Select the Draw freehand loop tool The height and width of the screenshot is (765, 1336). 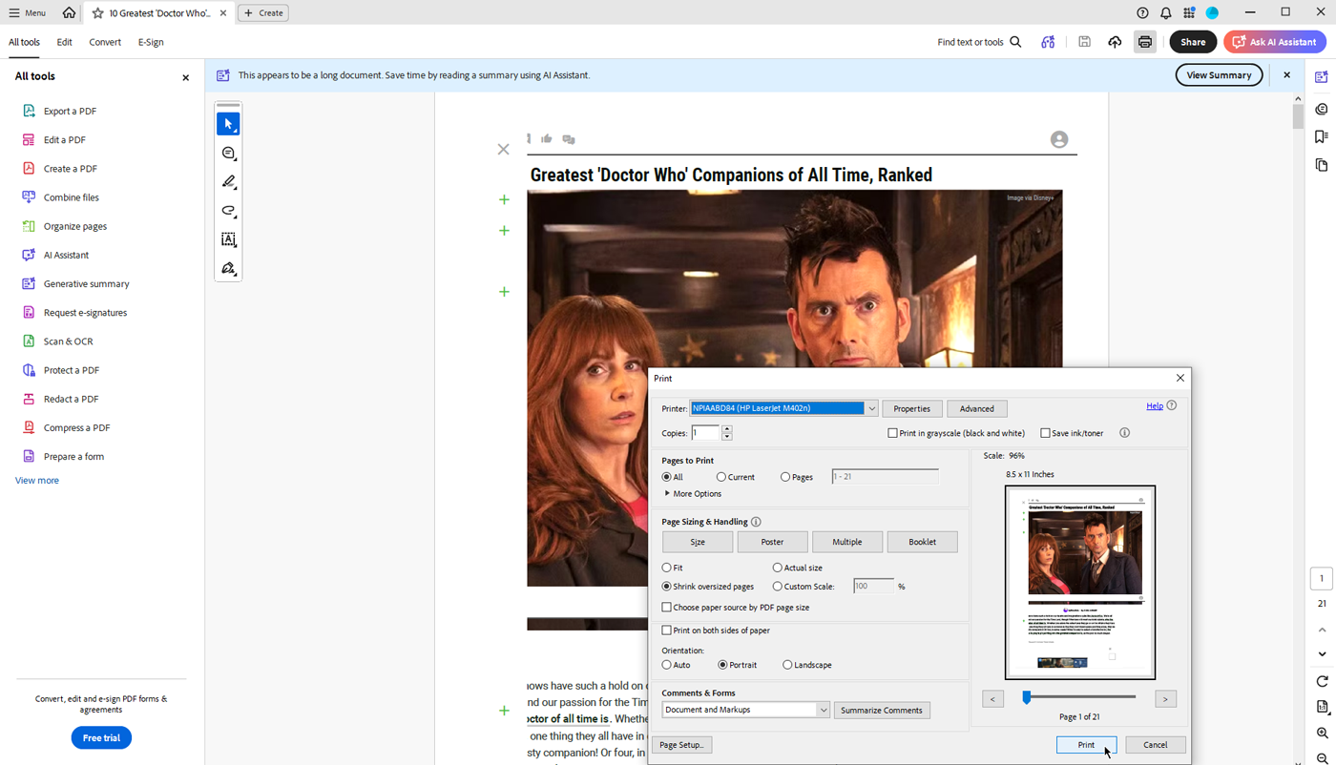coord(228,211)
